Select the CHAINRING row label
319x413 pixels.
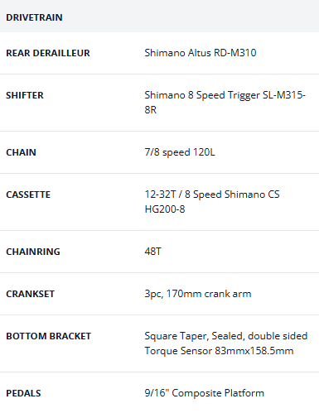tap(33, 252)
